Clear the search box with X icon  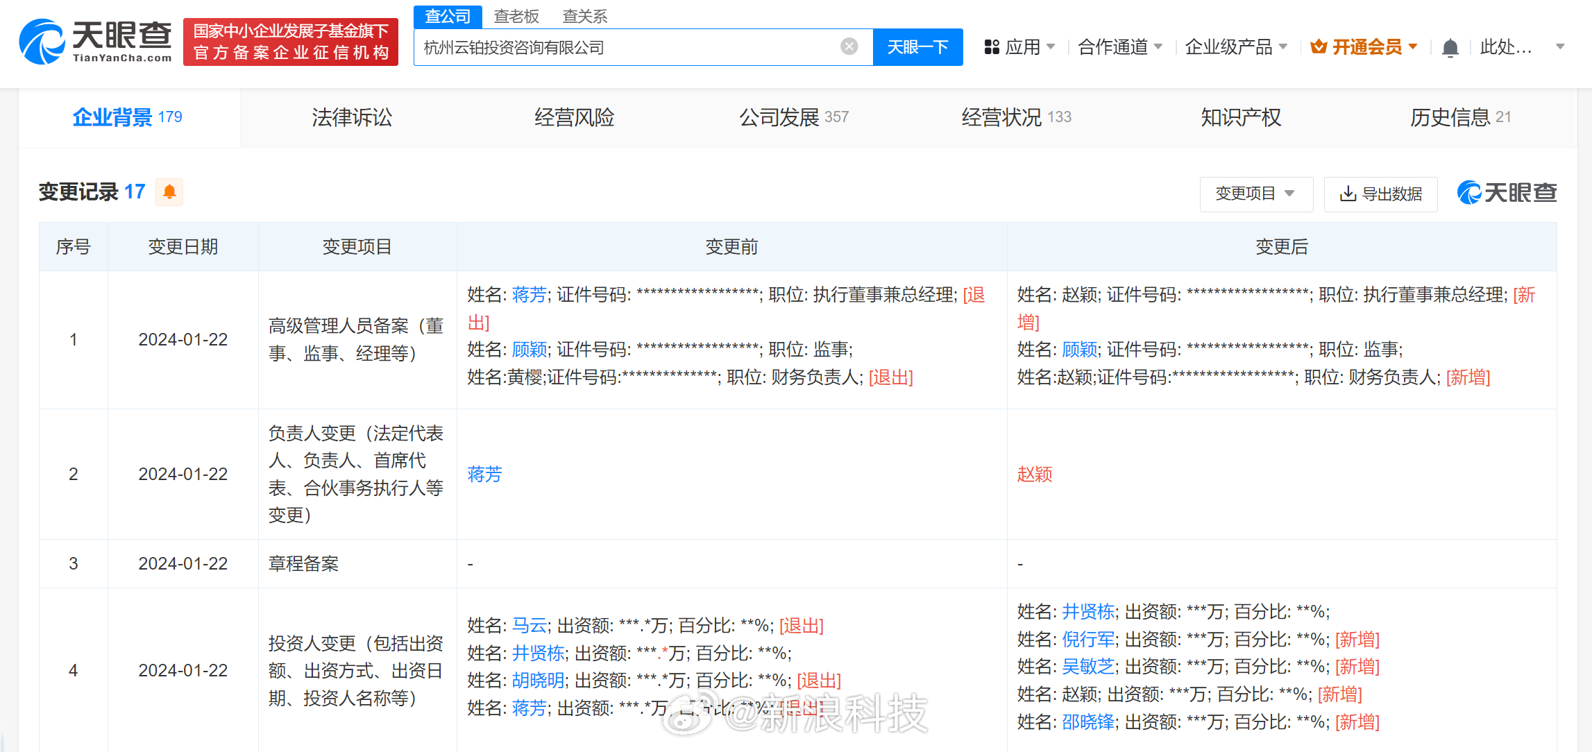tap(849, 46)
